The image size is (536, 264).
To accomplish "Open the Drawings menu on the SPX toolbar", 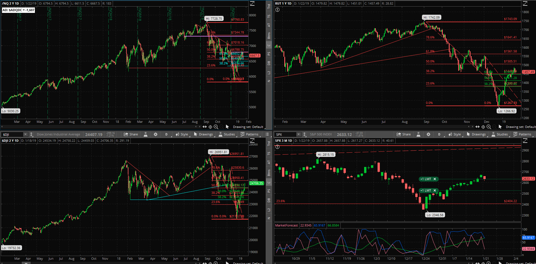I will tap(476, 134).
